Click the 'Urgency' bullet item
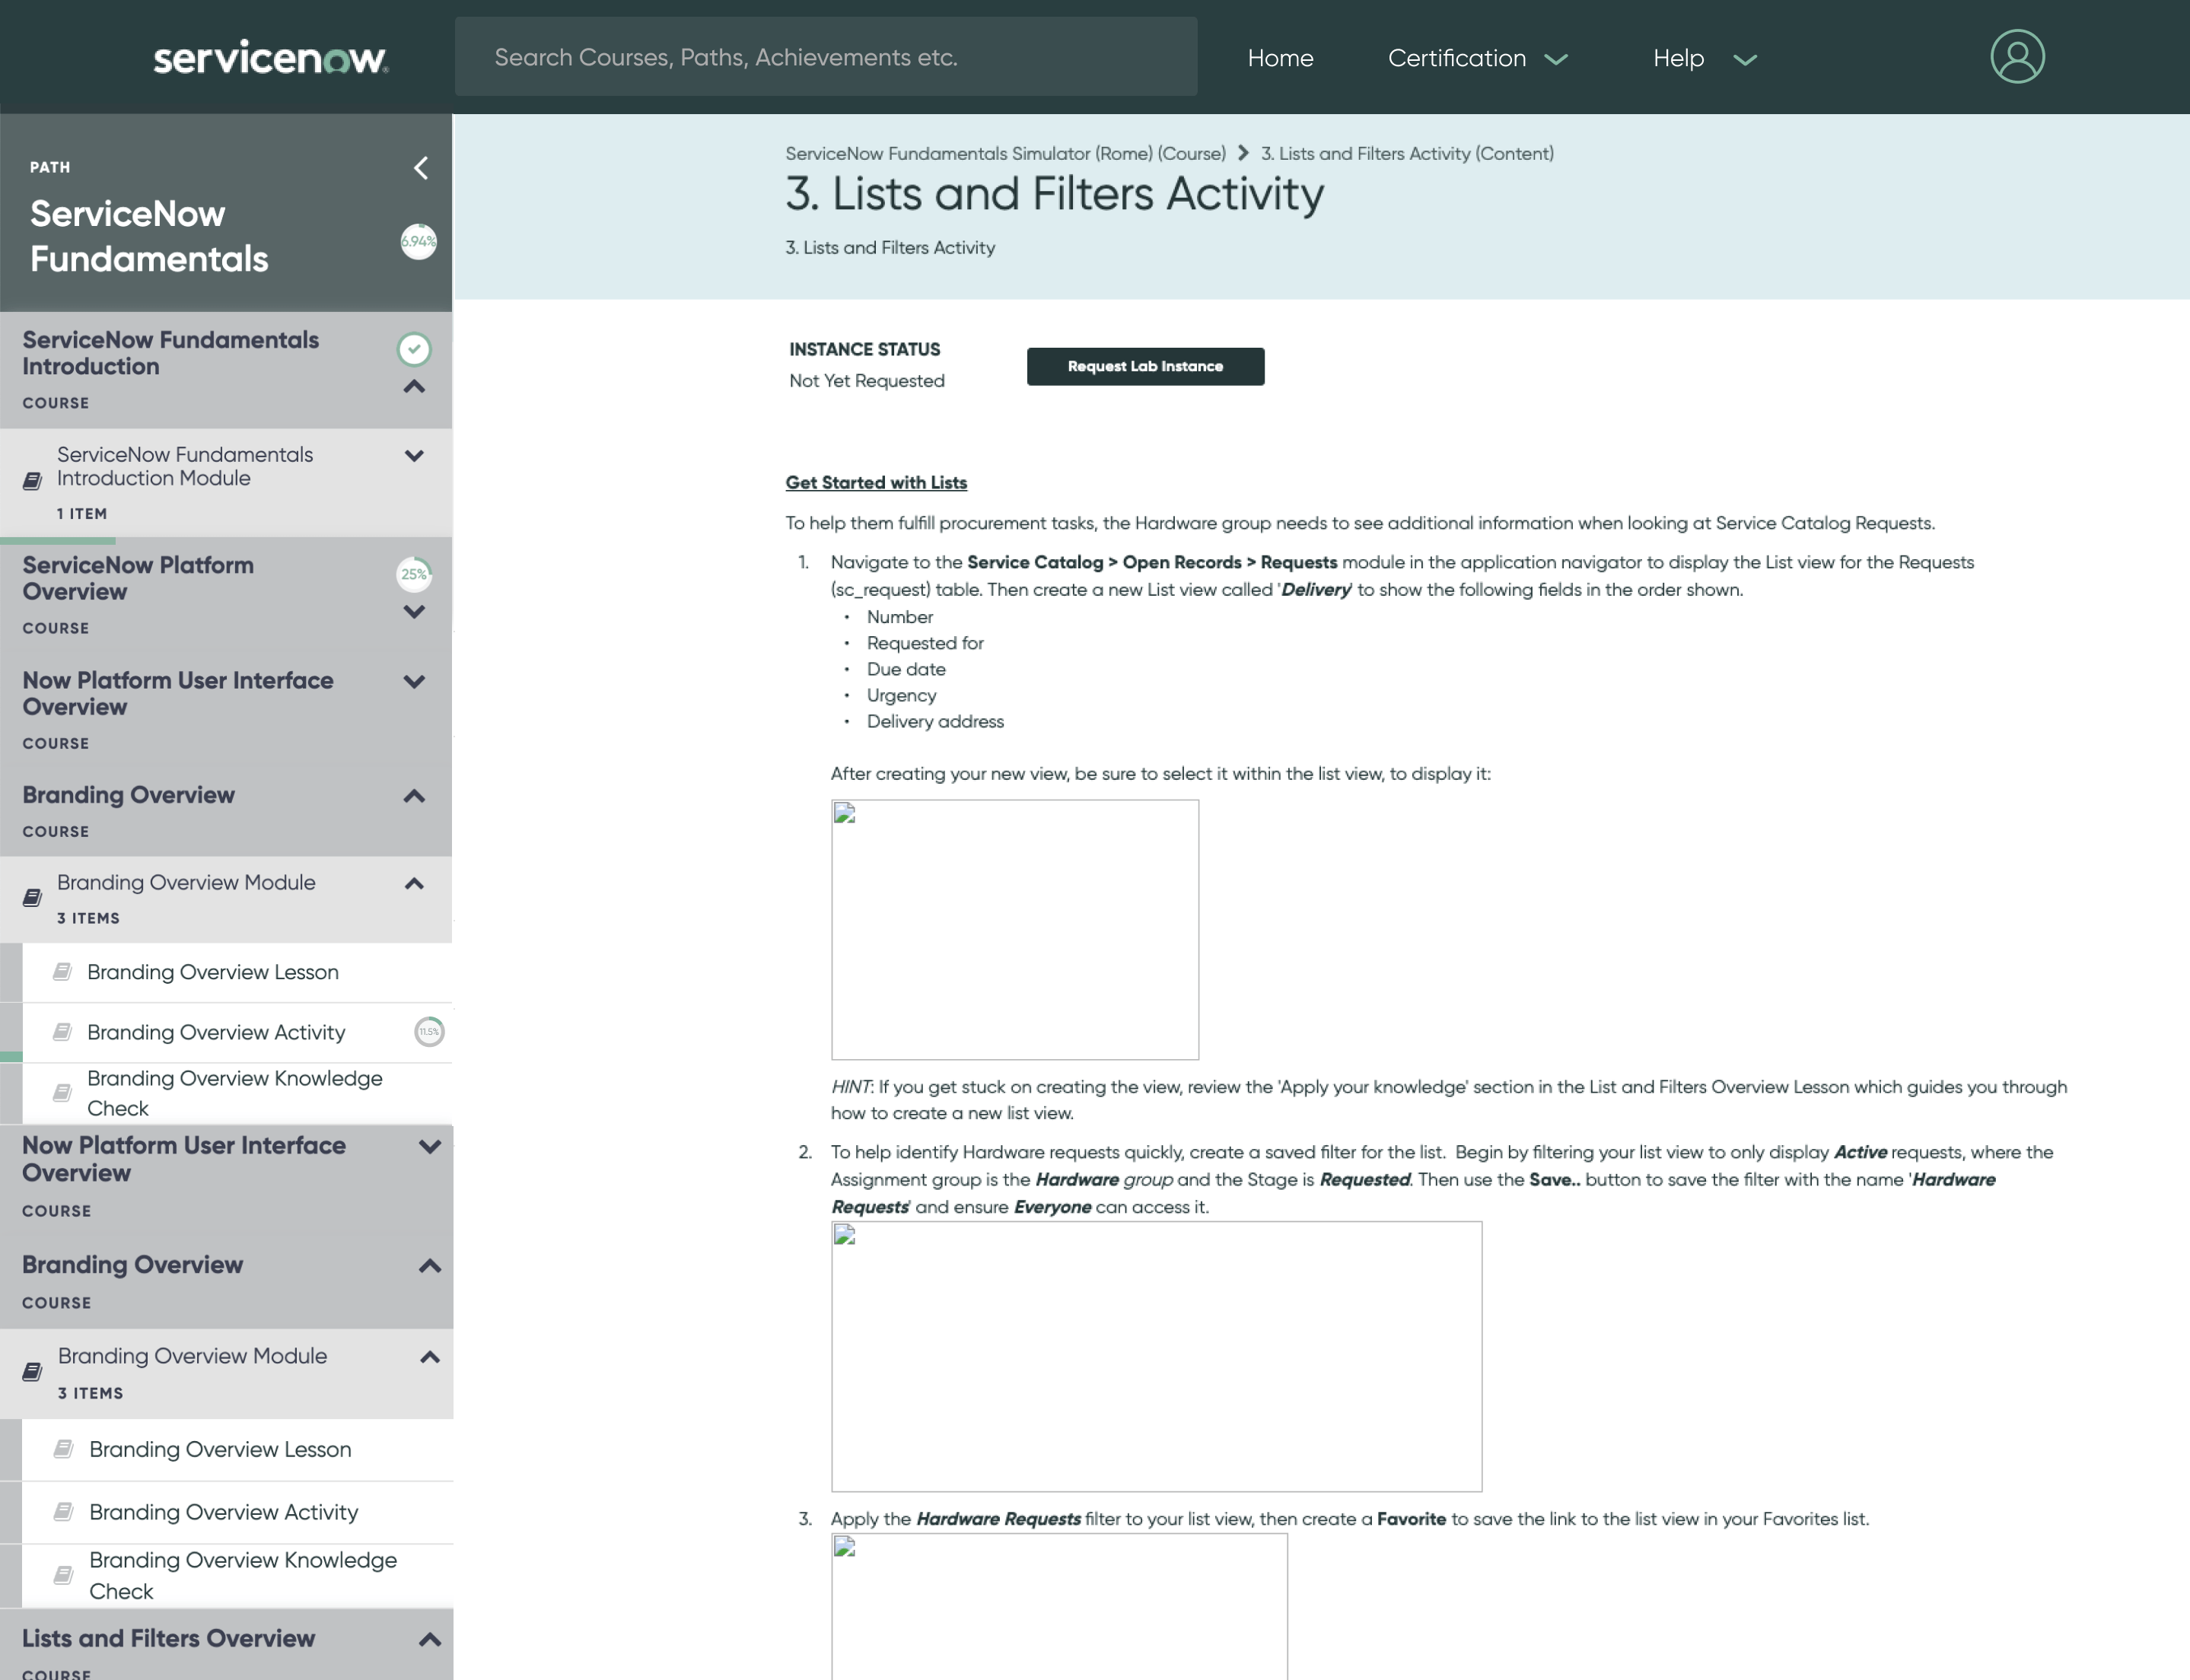This screenshot has width=2190, height=1680. coord(901,695)
